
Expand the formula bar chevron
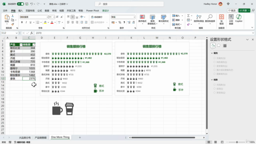point(253,33)
